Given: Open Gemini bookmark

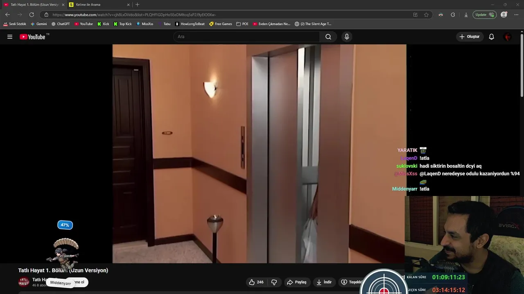Looking at the screenshot, I should point(39,24).
